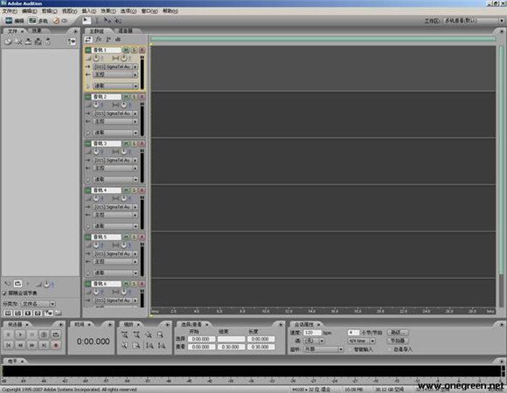Adjust pan knob on track 音轨 1

tap(123, 59)
